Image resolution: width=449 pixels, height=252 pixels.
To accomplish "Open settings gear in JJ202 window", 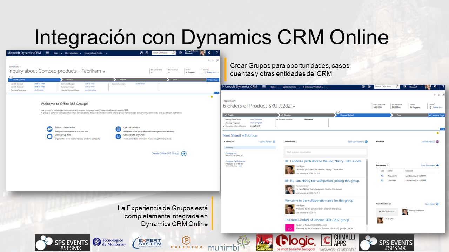I will click(435, 86).
